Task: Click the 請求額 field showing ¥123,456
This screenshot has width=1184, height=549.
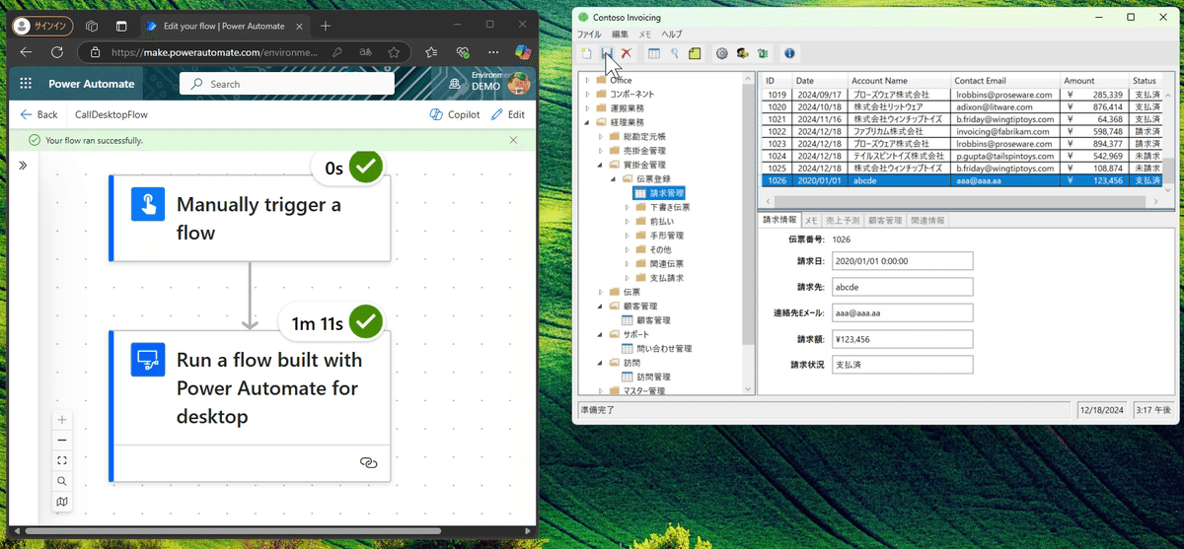Action: (x=901, y=339)
